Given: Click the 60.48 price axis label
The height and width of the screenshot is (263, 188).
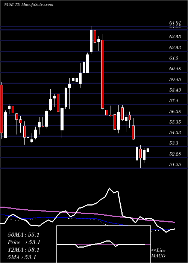Looking at the screenshot, I should [175, 69].
